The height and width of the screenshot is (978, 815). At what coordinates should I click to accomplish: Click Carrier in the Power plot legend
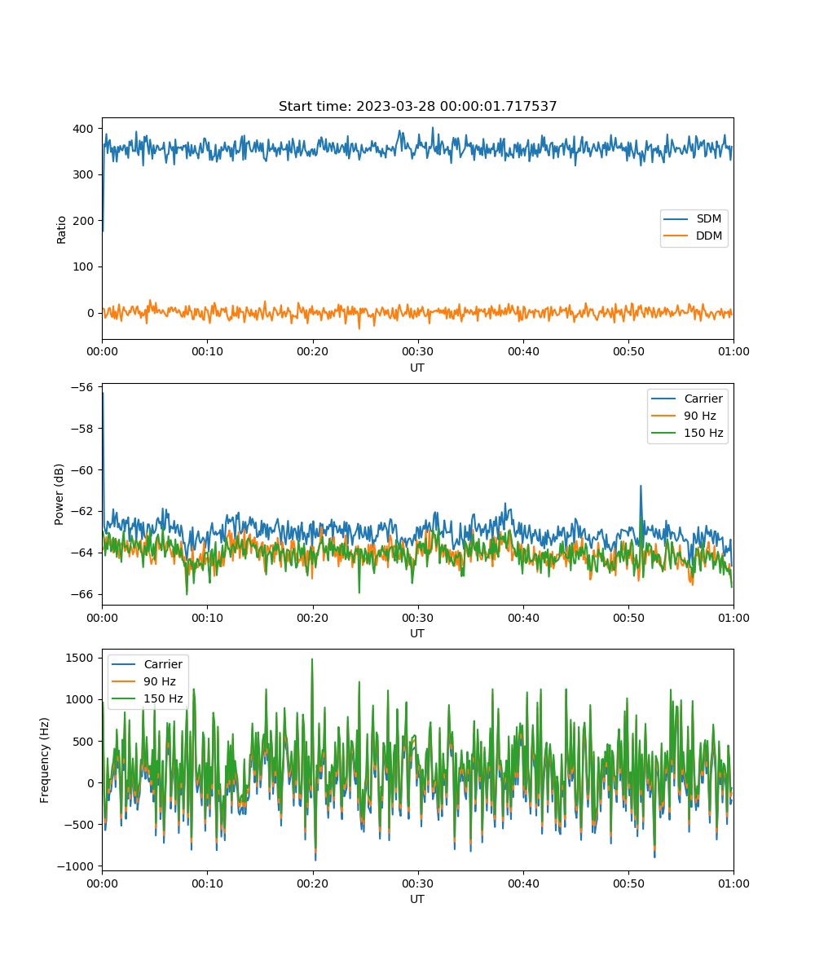(x=688, y=399)
